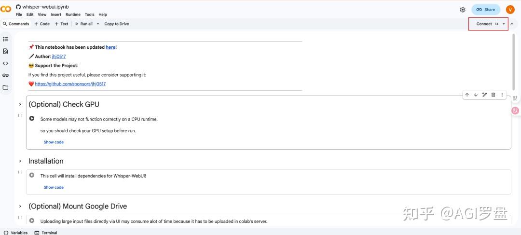This screenshot has width=521, height=235.
Task: Run the Check GPU cell
Action: point(32,118)
